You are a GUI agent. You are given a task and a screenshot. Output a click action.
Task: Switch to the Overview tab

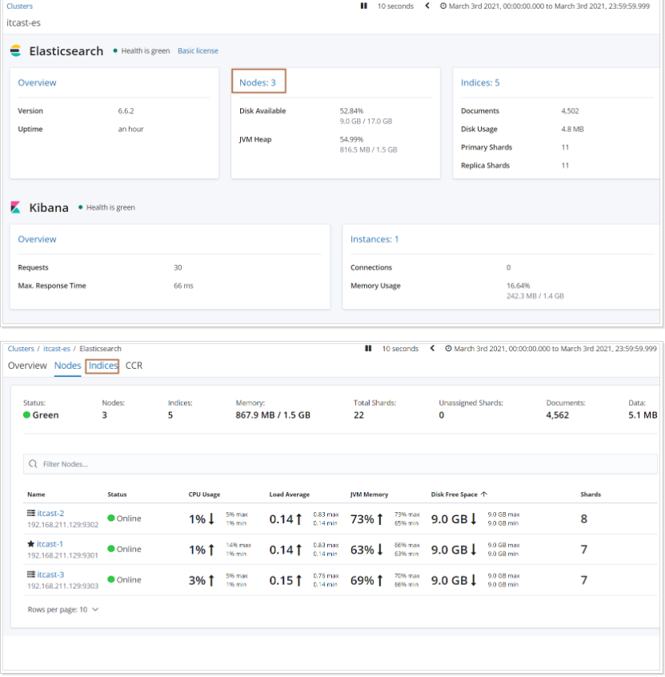pyautogui.click(x=27, y=365)
